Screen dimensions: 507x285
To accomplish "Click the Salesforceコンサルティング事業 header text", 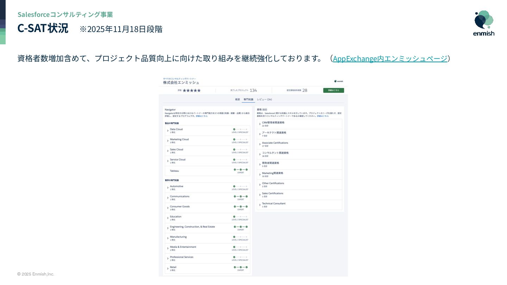I will point(65,14).
